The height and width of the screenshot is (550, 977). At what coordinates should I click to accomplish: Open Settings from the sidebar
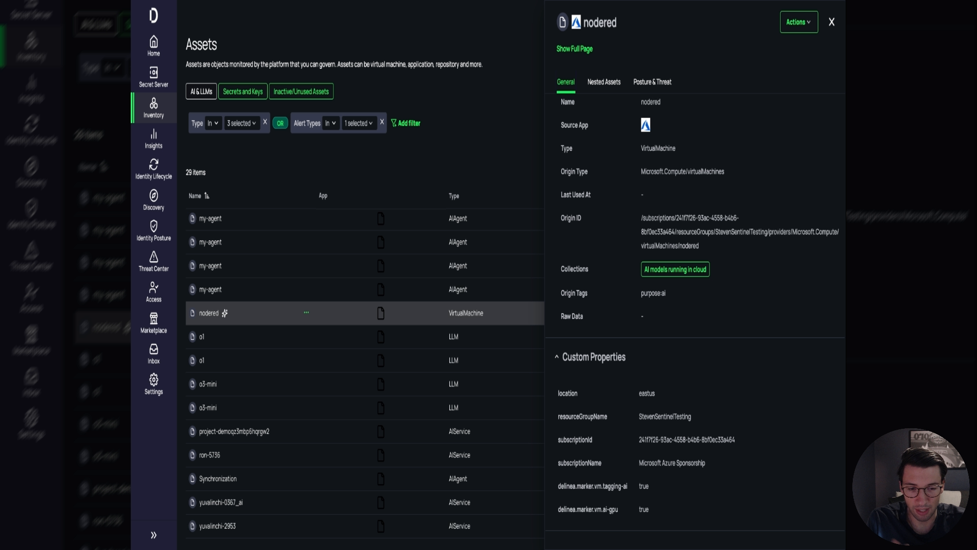(x=153, y=383)
